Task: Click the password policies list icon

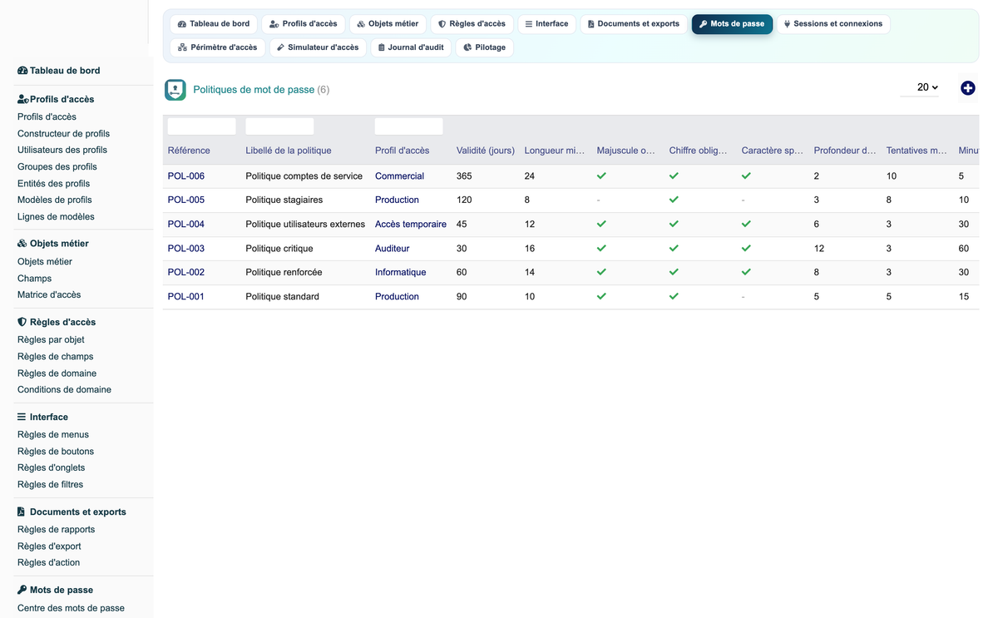Action: (175, 90)
